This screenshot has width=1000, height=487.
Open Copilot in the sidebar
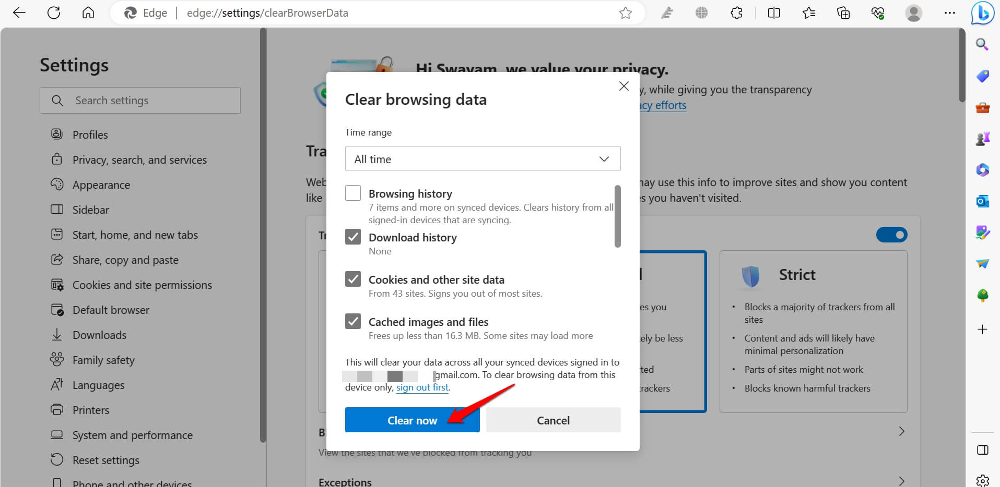click(x=982, y=13)
